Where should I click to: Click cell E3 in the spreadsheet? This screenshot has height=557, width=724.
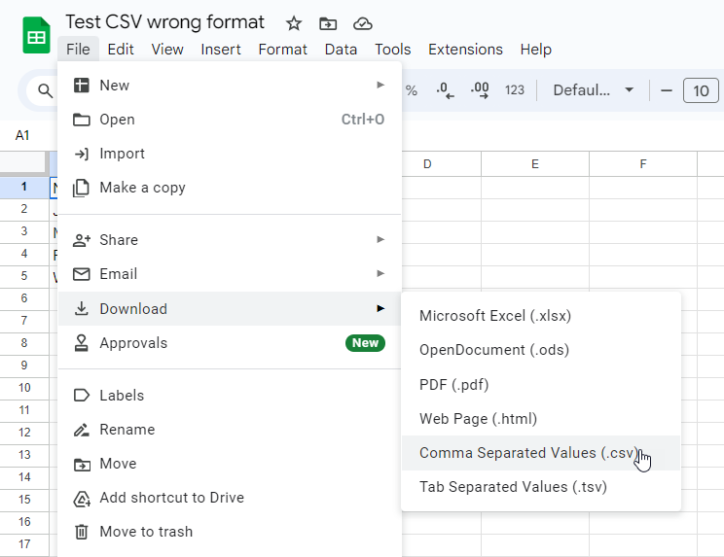[535, 232]
